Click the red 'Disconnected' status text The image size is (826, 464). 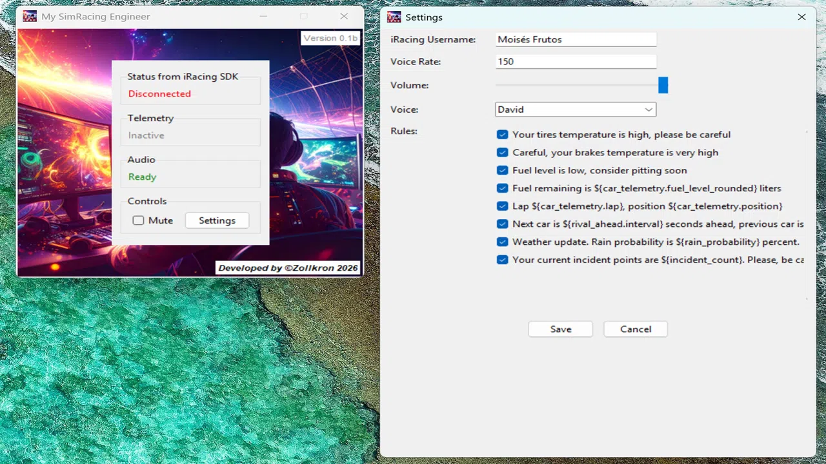159,94
